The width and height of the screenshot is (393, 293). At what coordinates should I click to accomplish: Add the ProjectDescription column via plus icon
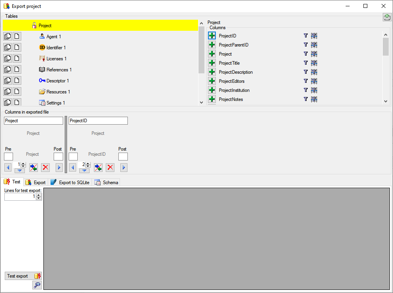[212, 72]
